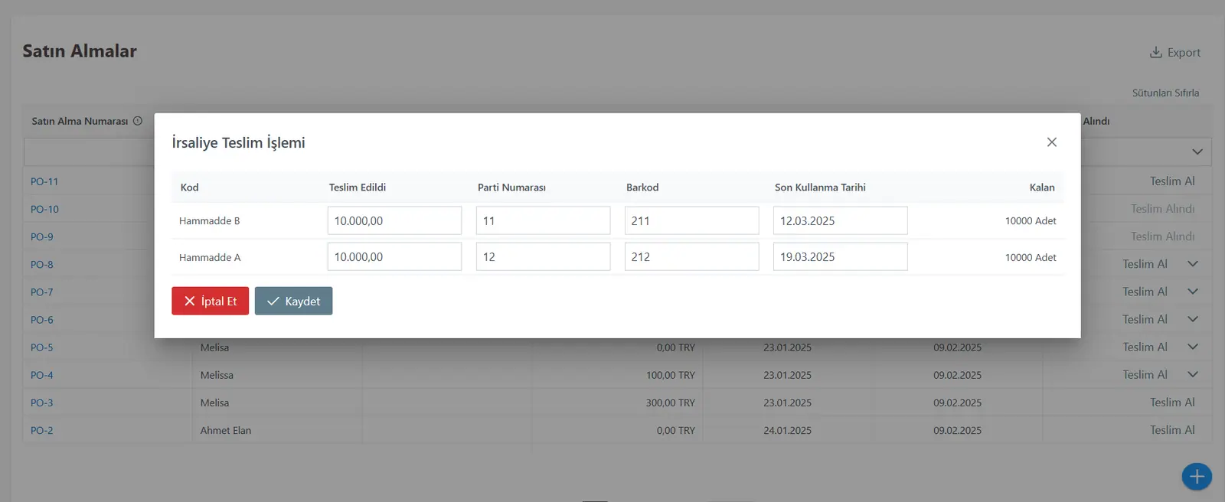Open the Teslim Al chevron for PO-4
Screen dimensions: 1225x502
point(1192,374)
